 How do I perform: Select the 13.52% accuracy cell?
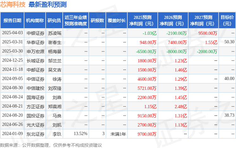coord(80,134)
